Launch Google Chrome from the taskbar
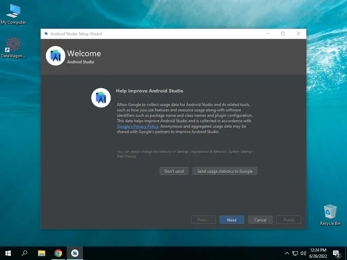Screen dimensions: 347x260 coord(58,253)
